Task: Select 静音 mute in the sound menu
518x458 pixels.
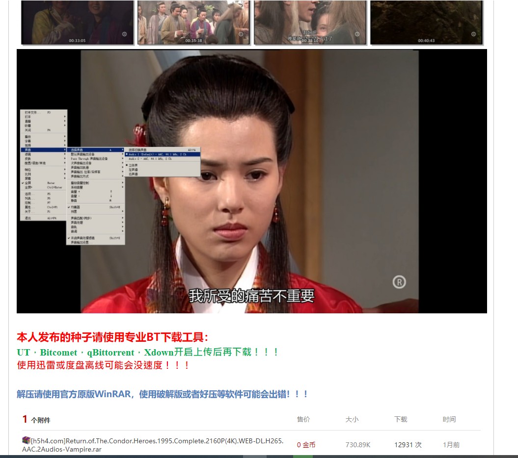Action: (74, 201)
